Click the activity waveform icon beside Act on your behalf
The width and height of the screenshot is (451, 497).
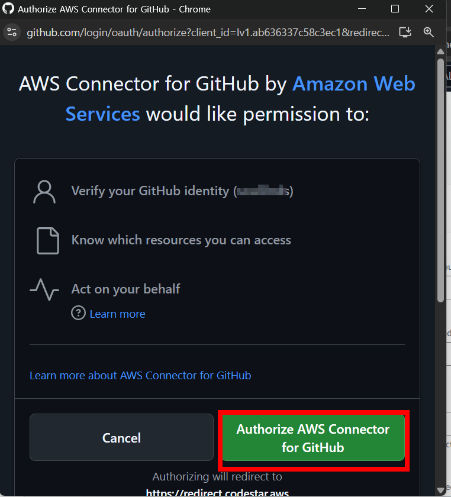click(45, 289)
